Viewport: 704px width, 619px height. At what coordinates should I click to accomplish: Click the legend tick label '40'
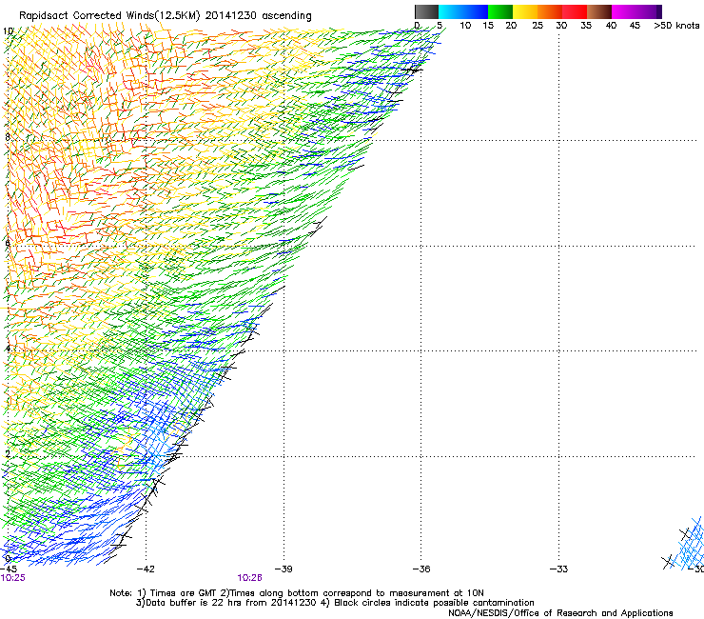[x=611, y=26]
